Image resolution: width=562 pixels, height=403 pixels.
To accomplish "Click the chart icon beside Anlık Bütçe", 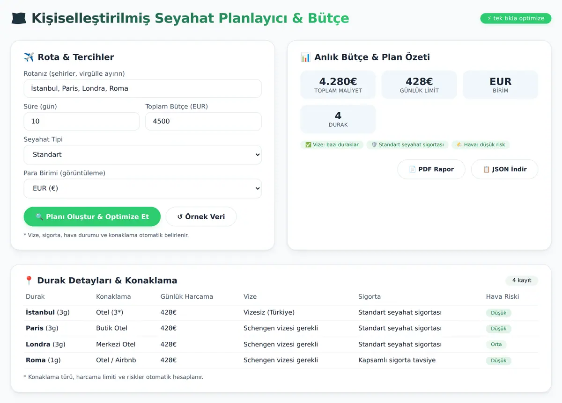I will tap(305, 57).
